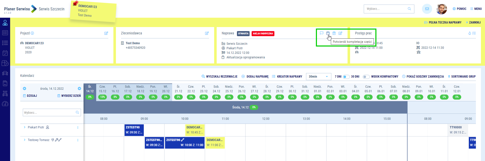Click the calendar Wybierz search field
Image resolution: width=485 pixels, height=161 pixels.
coord(49,112)
